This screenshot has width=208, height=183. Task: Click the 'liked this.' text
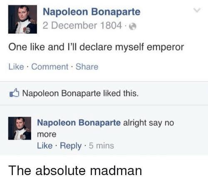point(121,93)
